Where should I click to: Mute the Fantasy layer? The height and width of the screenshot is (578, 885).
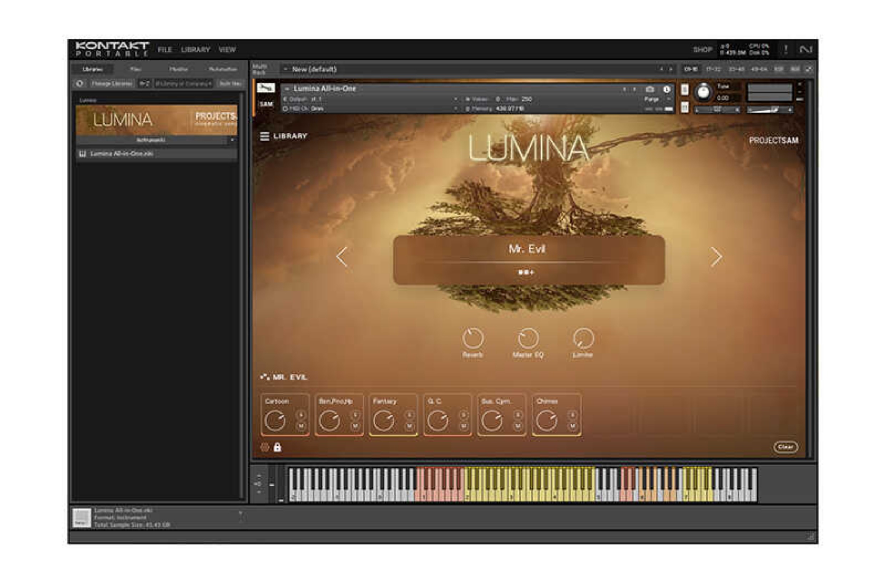coord(410,426)
